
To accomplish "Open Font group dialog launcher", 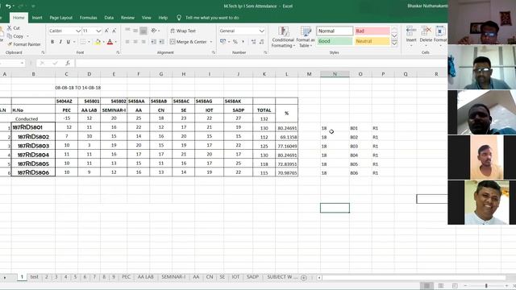I will 118,52.
